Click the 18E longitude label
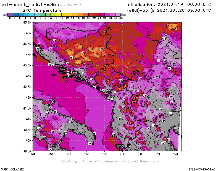The image size is (221, 171). pos(87,154)
